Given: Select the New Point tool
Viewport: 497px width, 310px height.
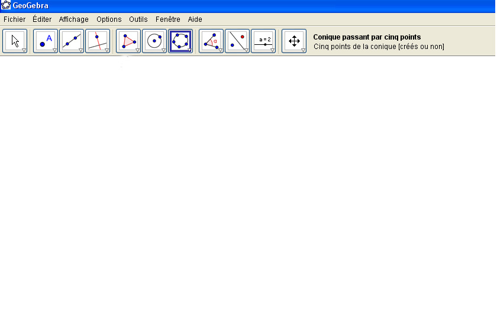Looking at the screenshot, I should tap(45, 41).
